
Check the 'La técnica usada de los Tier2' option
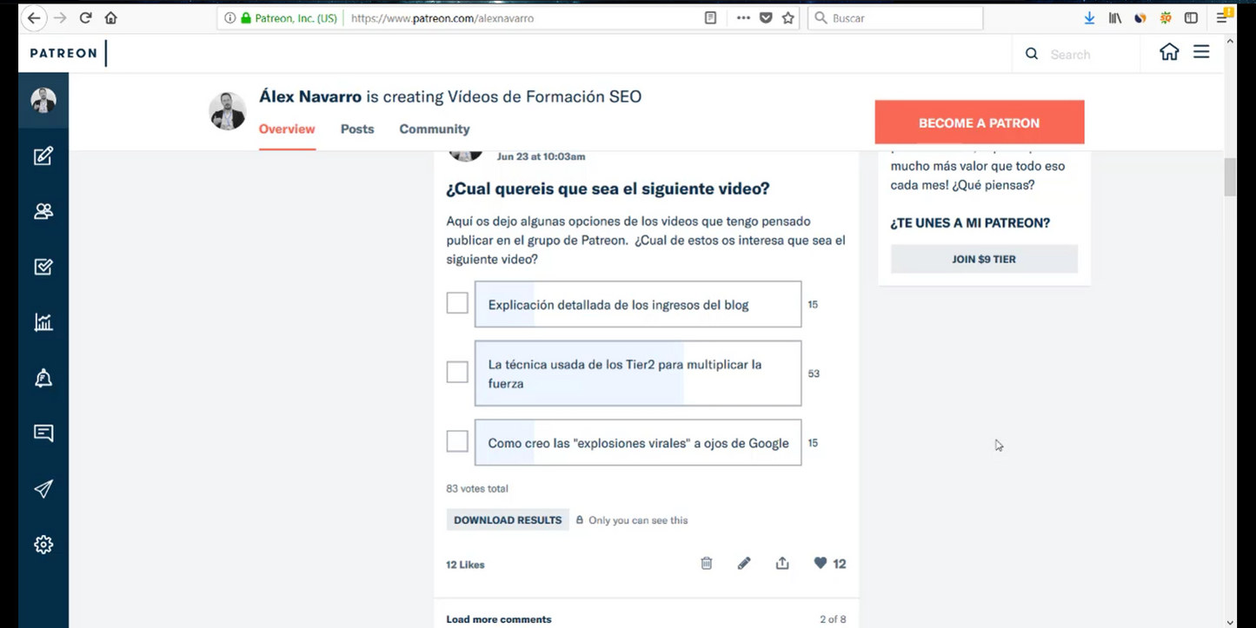pos(457,371)
